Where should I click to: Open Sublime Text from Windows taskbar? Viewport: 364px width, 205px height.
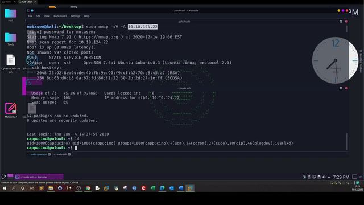point(42,188)
